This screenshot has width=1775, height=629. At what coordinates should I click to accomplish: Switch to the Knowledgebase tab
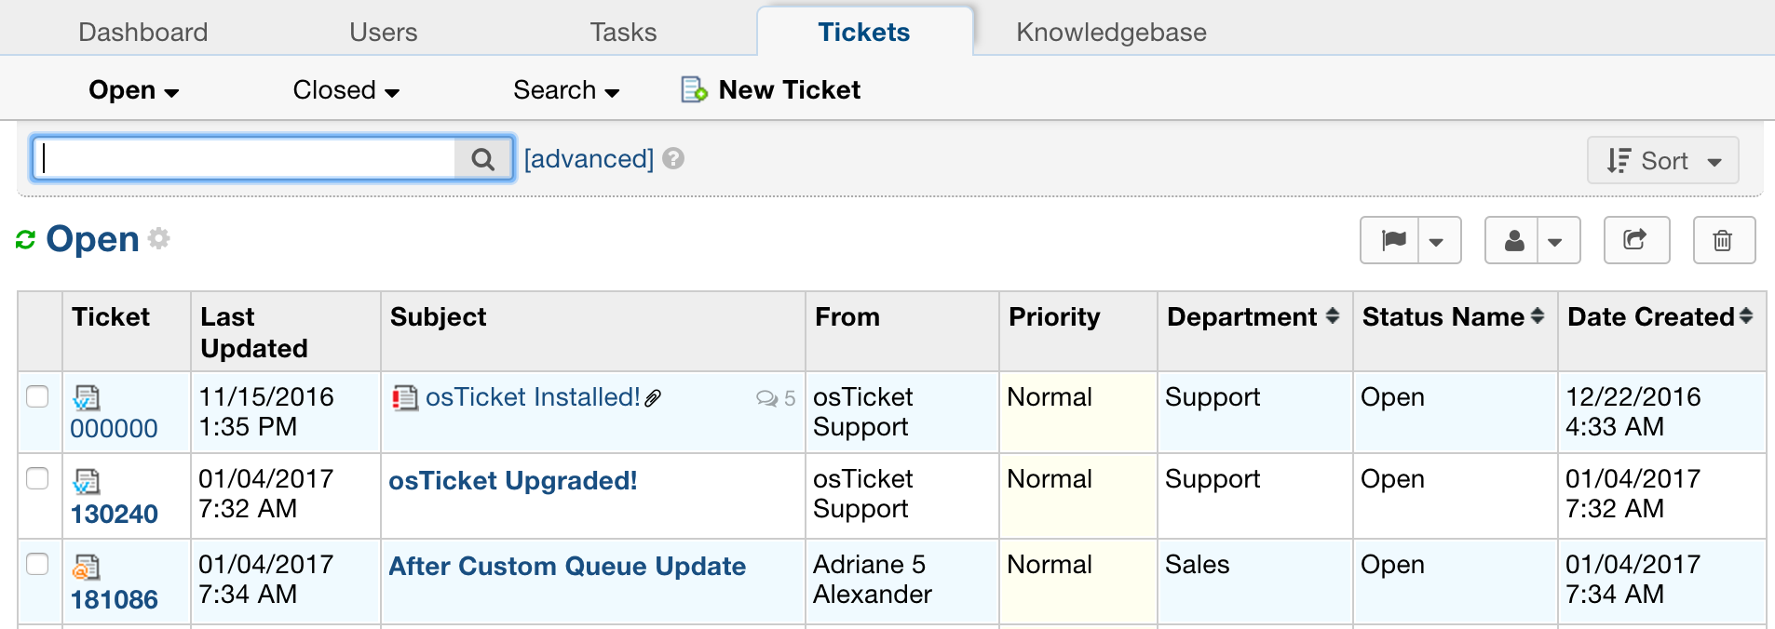pos(1110,33)
